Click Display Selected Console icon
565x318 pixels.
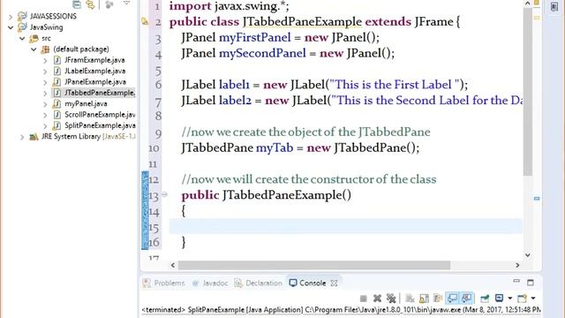tap(499, 299)
